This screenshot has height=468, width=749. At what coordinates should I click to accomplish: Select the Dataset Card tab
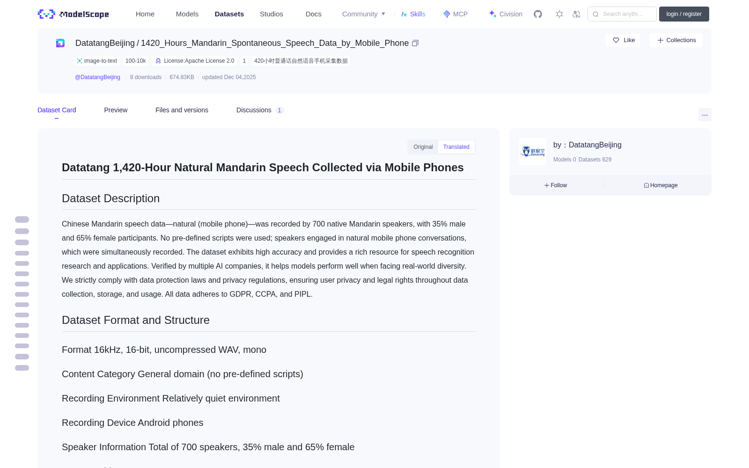tap(57, 110)
